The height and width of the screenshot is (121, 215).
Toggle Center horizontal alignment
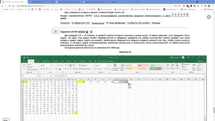pos(68,69)
